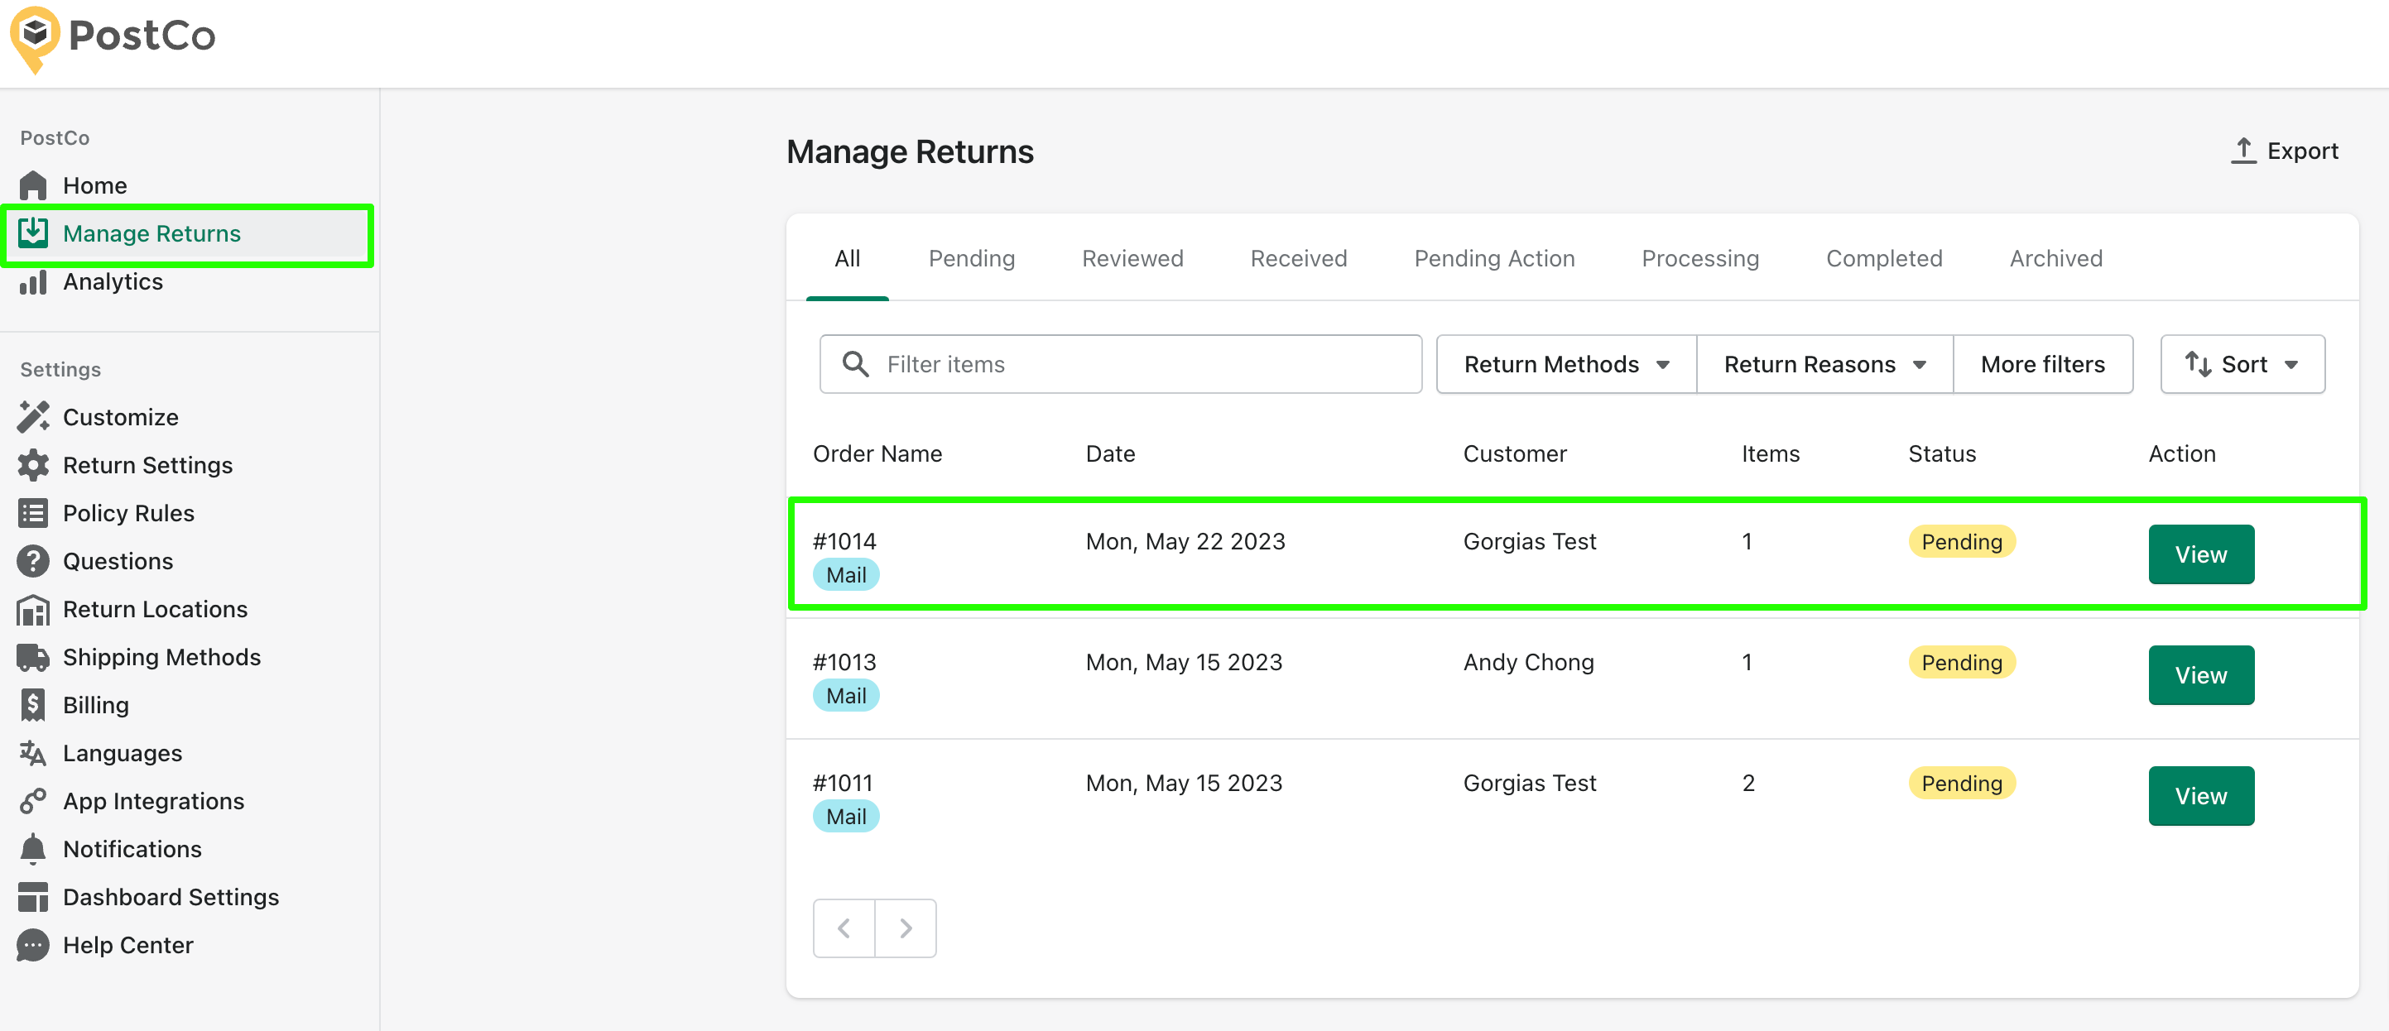The height and width of the screenshot is (1031, 2389).
Task: Open the Analytics bar chart icon
Action: click(x=32, y=282)
